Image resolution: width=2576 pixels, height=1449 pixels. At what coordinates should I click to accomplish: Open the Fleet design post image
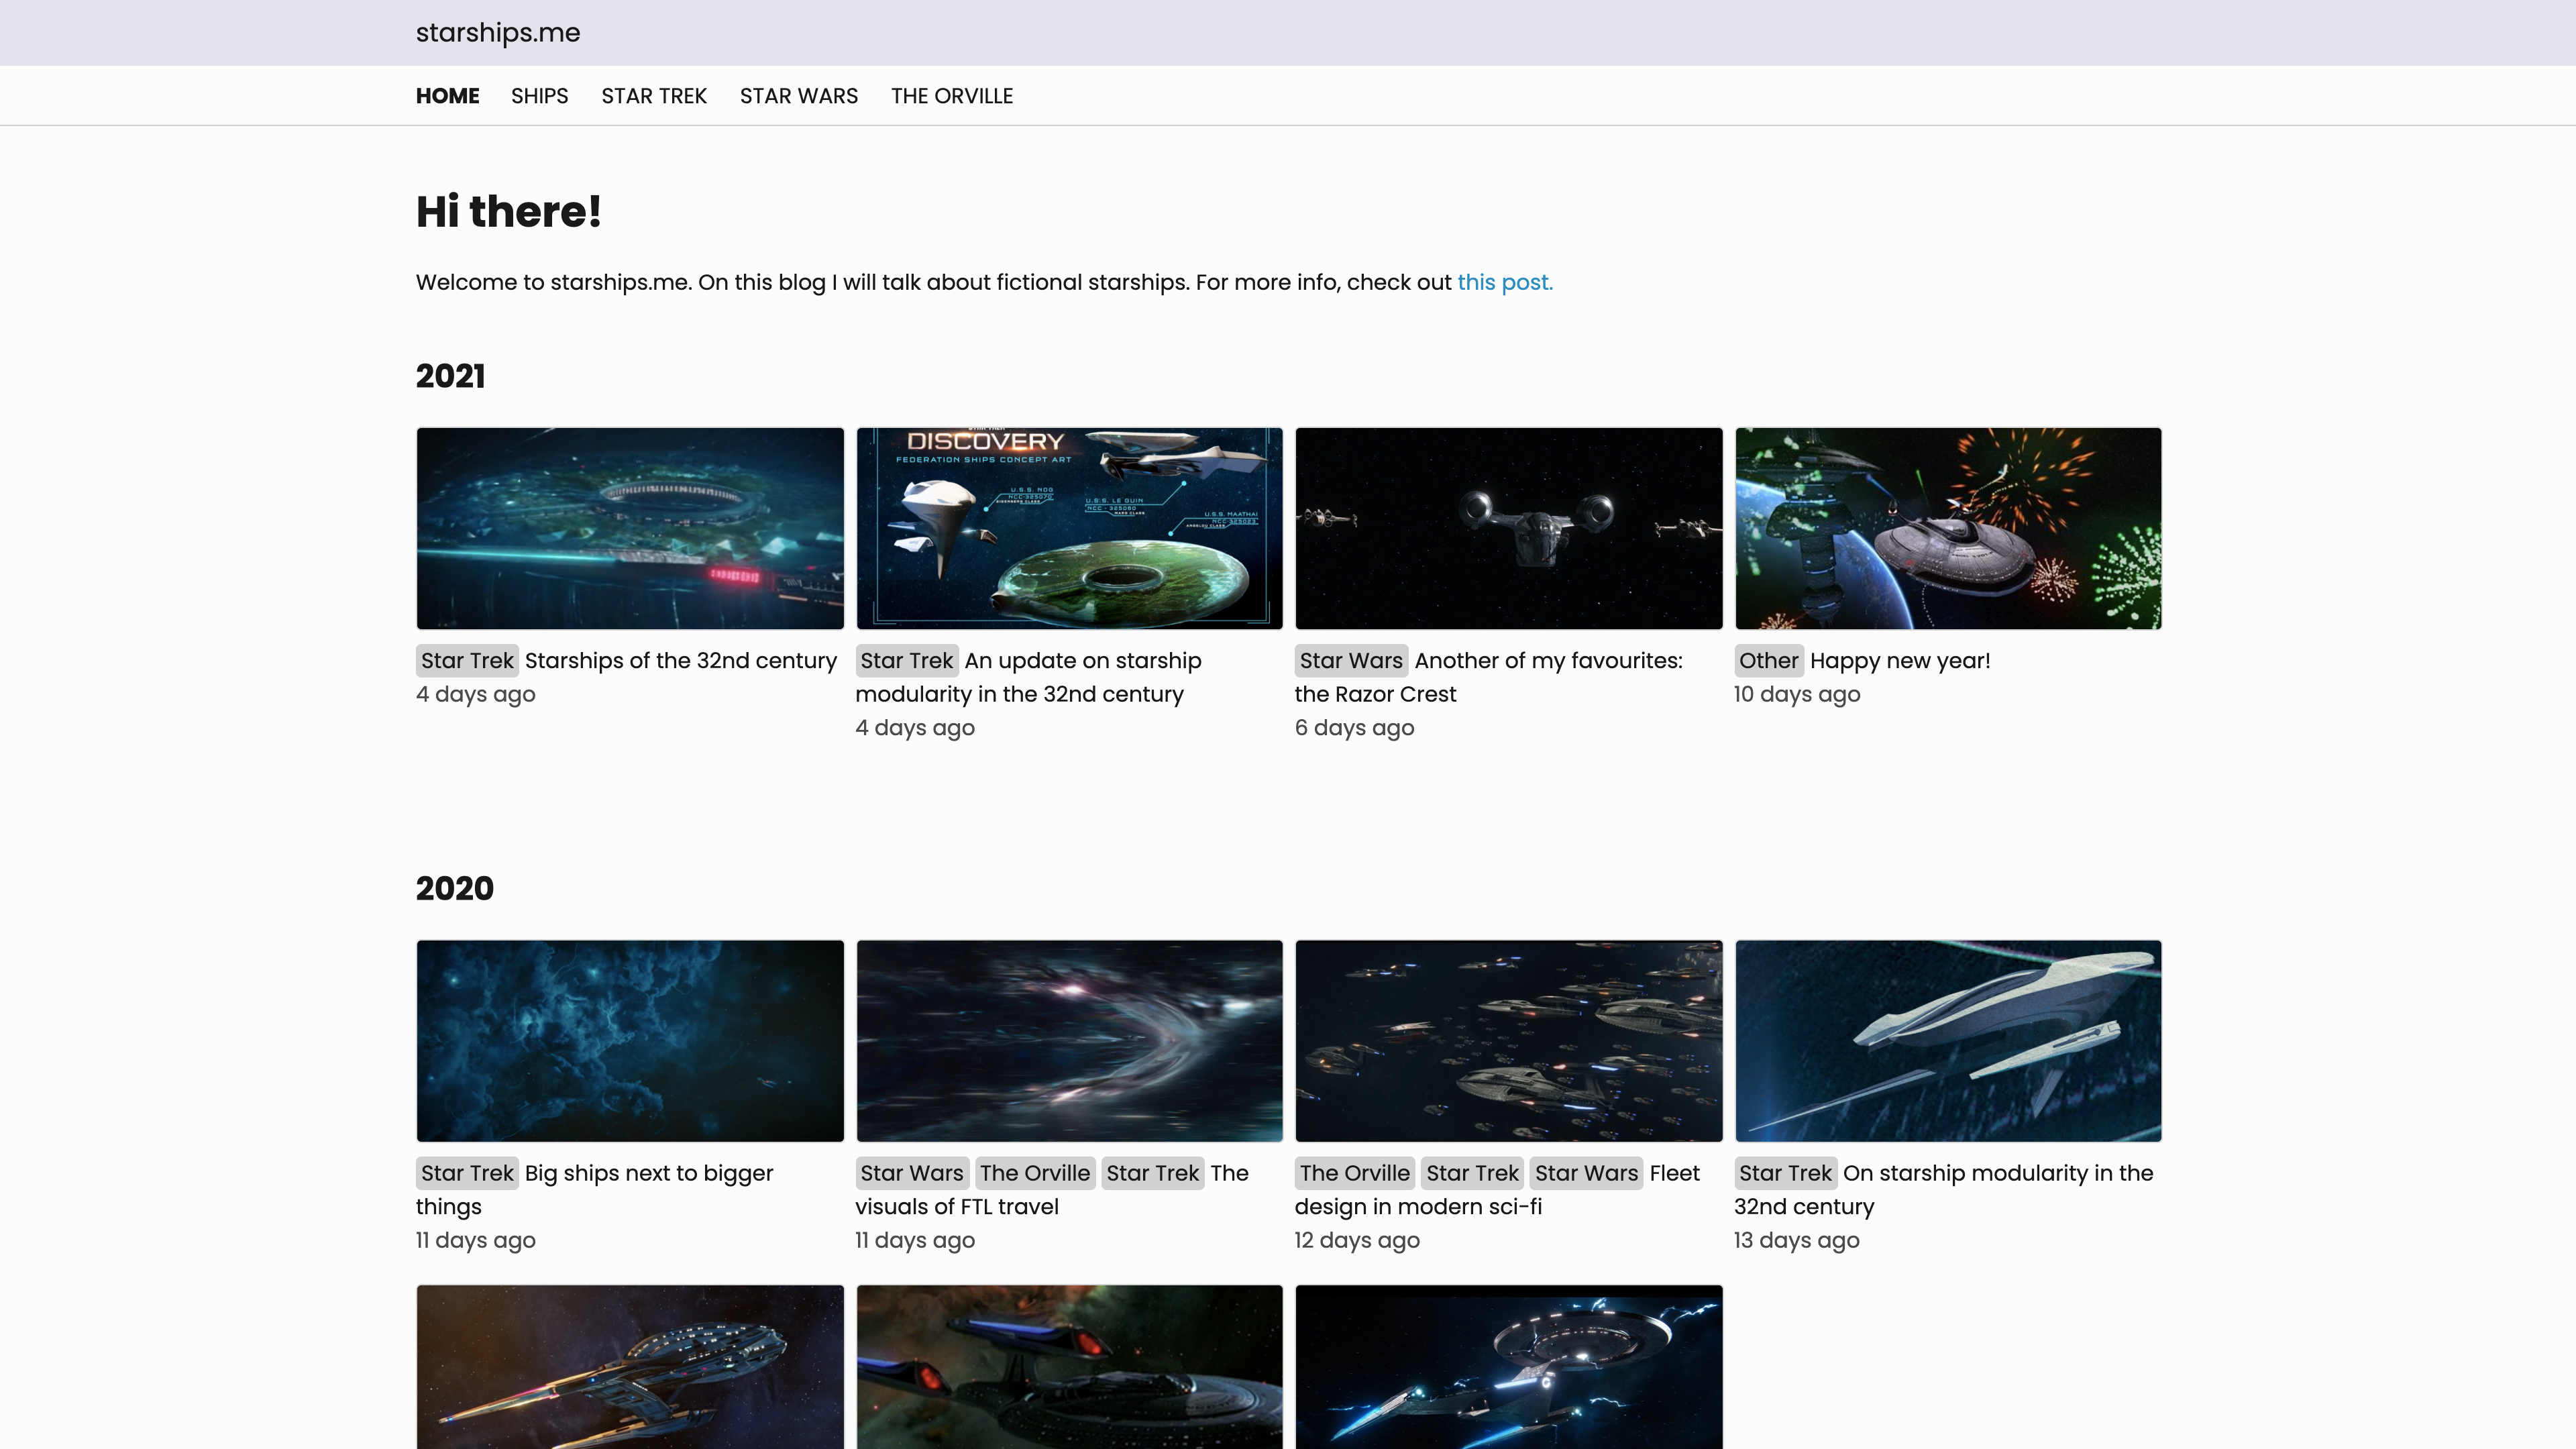(1508, 1040)
